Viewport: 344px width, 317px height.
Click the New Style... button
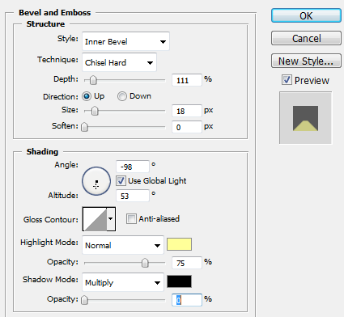click(306, 61)
